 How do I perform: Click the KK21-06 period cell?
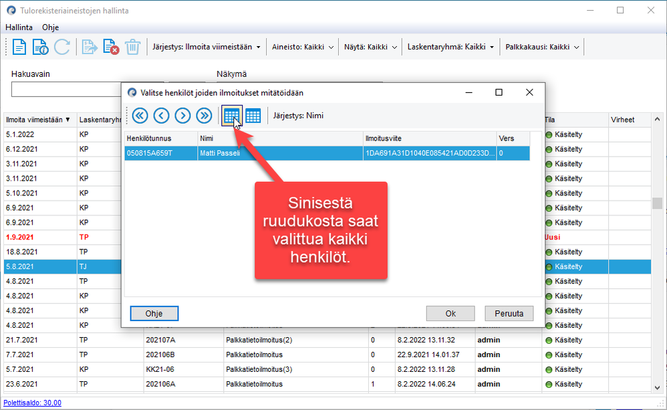[183, 369]
